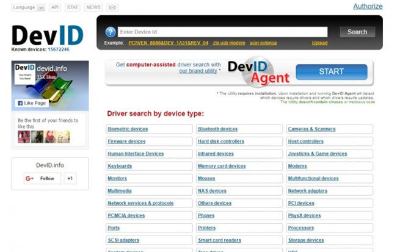The height and width of the screenshot is (252, 397).
Task: Focus the Enter Device Id field
Action: 222,32
